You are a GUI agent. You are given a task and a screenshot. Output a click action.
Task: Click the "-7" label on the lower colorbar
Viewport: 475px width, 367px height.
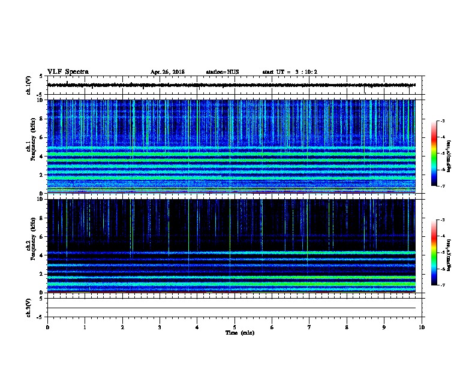442,285
